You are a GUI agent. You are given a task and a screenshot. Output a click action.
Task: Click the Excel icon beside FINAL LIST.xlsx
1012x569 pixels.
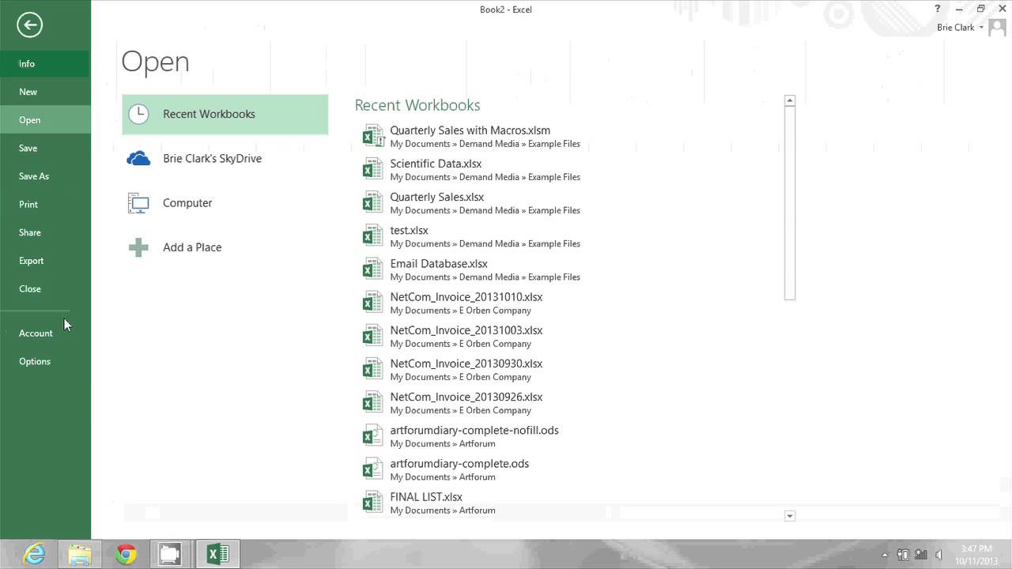point(372,502)
